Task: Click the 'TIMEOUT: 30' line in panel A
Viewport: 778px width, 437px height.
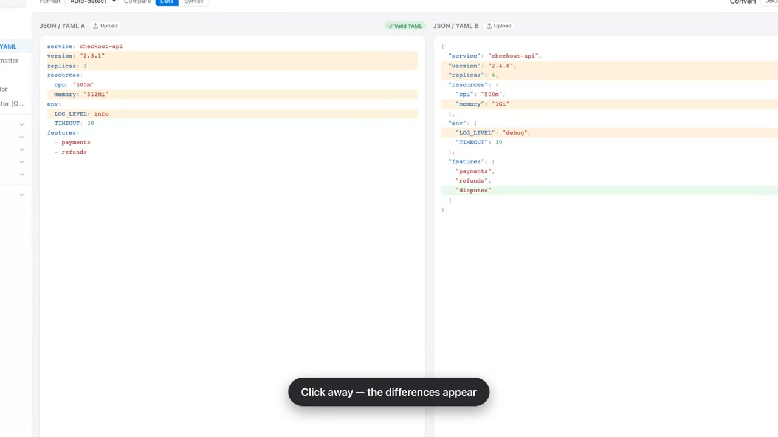Action: click(x=74, y=123)
